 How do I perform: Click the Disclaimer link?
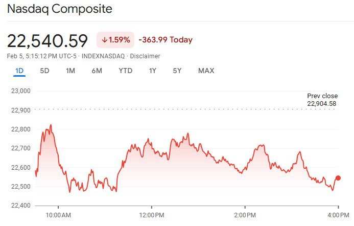coord(145,56)
